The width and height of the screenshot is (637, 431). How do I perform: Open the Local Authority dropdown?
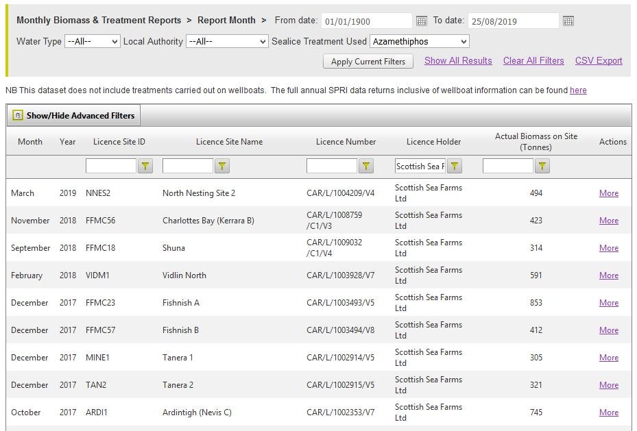coord(227,42)
